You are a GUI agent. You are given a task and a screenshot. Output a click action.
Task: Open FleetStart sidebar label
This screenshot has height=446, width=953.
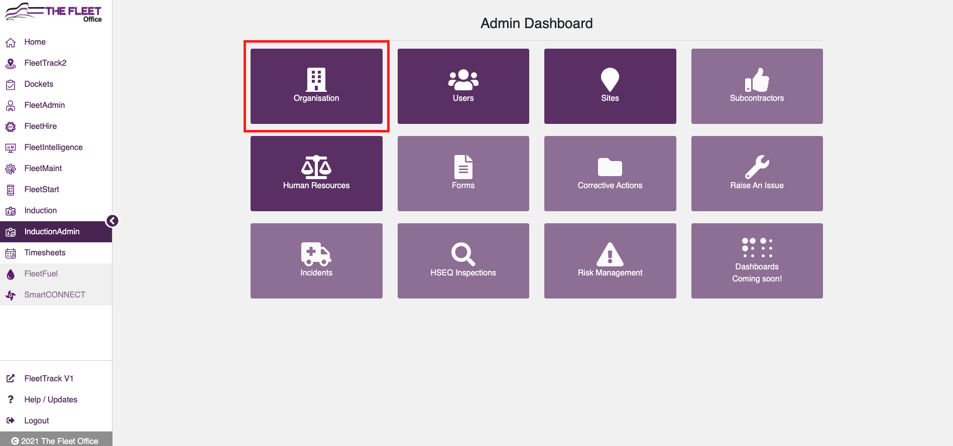coord(42,190)
